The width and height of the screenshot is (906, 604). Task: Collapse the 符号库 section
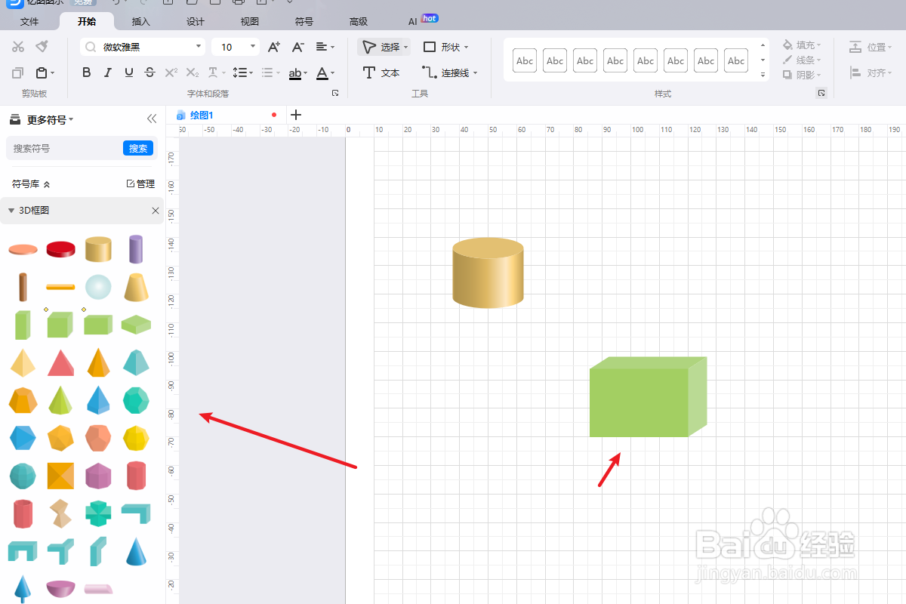click(x=45, y=183)
